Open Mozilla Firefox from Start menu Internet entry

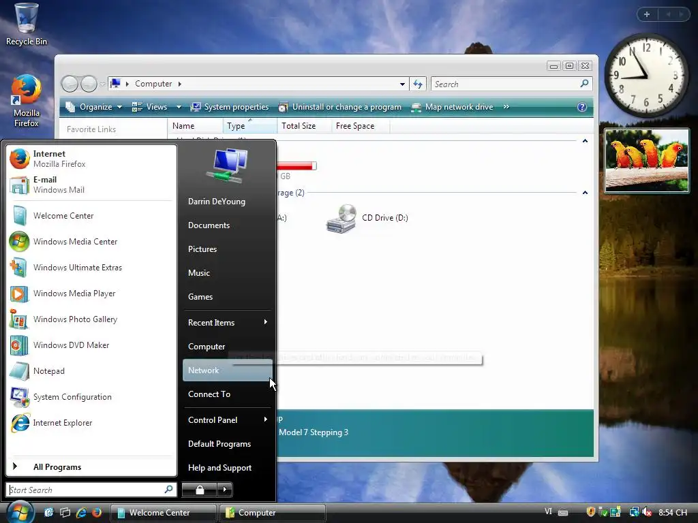(91, 159)
